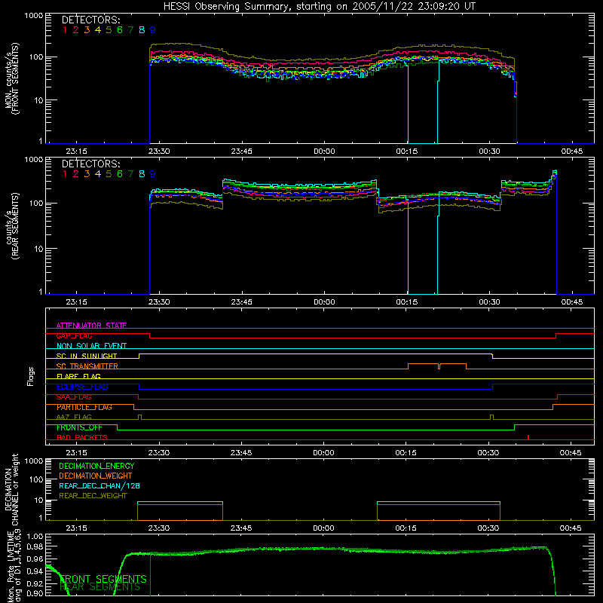The width and height of the screenshot is (603, 603).
Task: Click the vertical Flags axis title
Action: pos(31,376)
